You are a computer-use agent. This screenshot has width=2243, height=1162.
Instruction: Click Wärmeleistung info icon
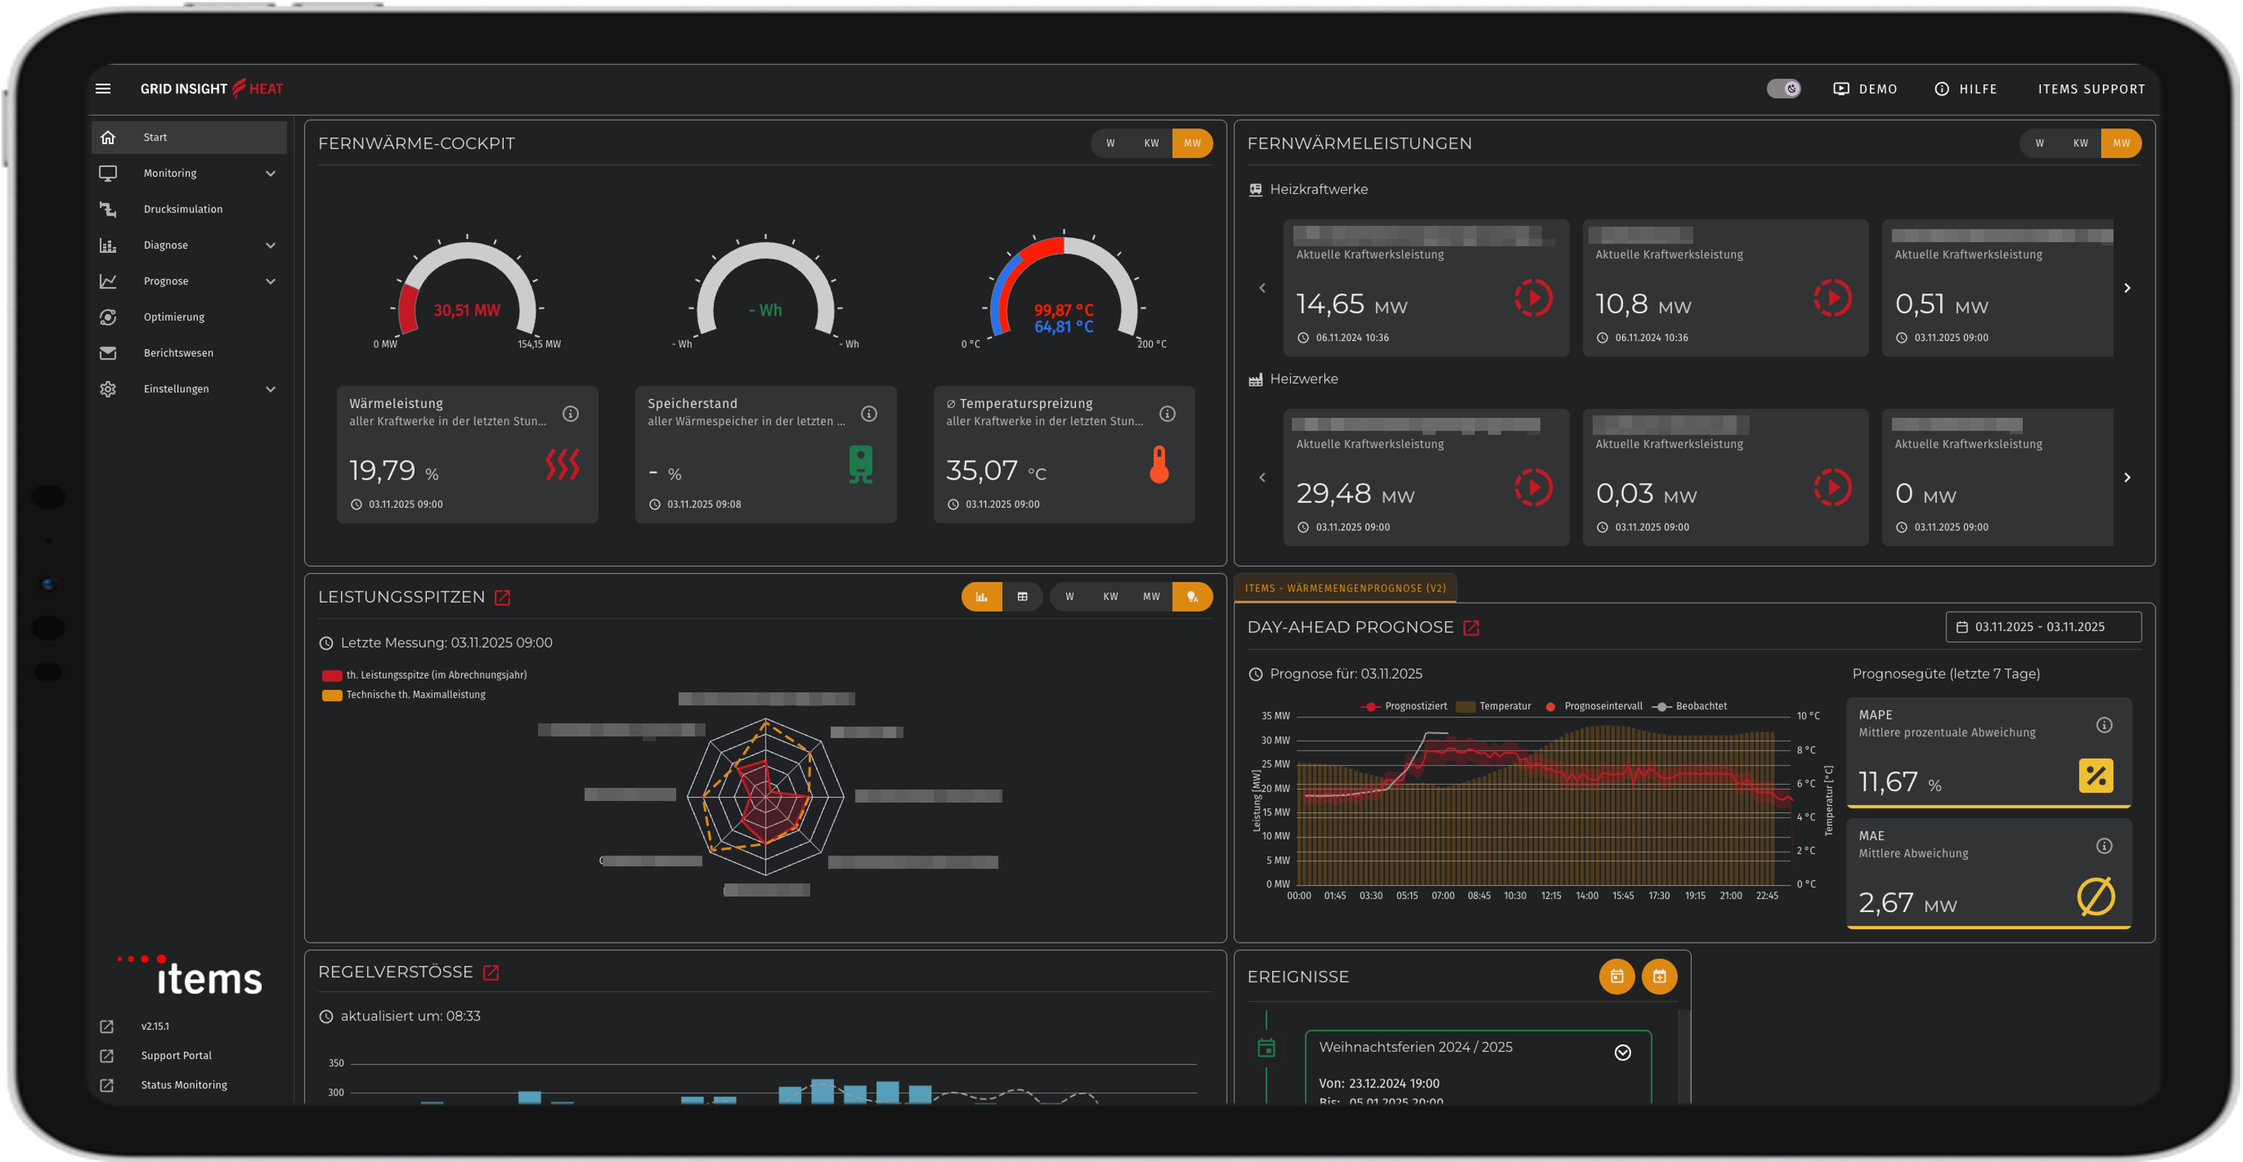pyautogui.click(x=570, y=415)
